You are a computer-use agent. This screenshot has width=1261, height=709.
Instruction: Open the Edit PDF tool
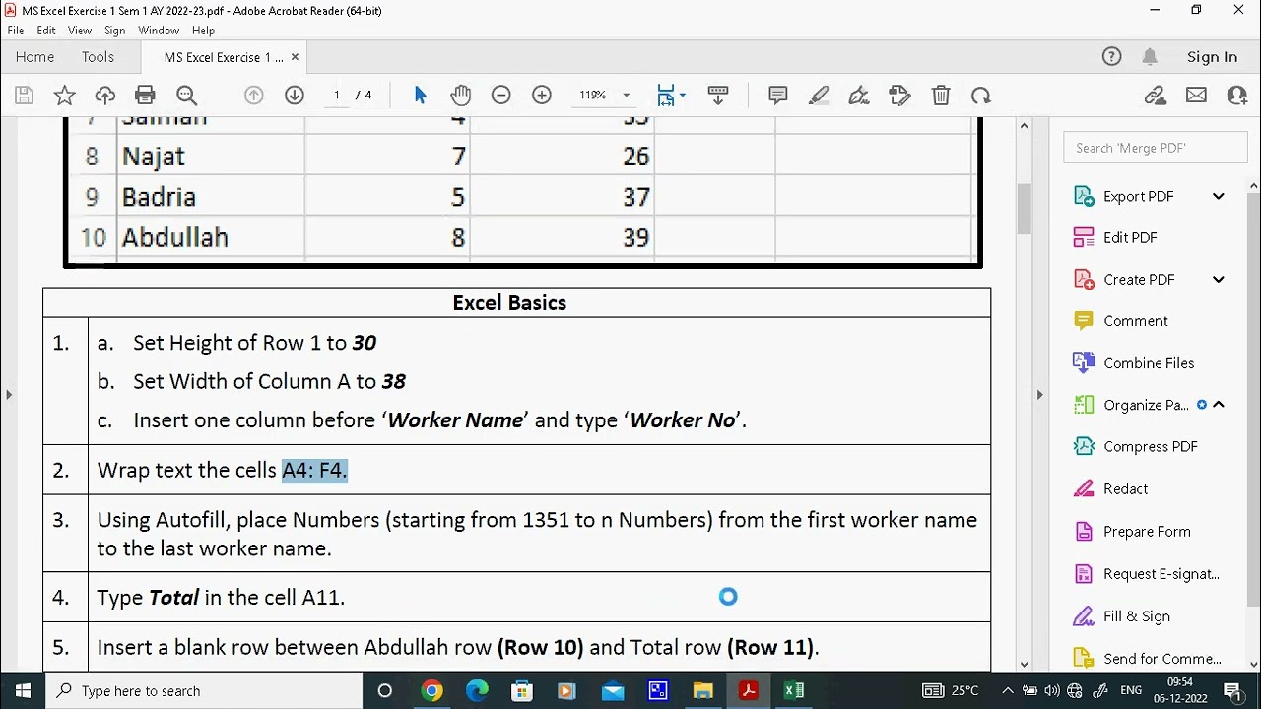point(1130,237)
